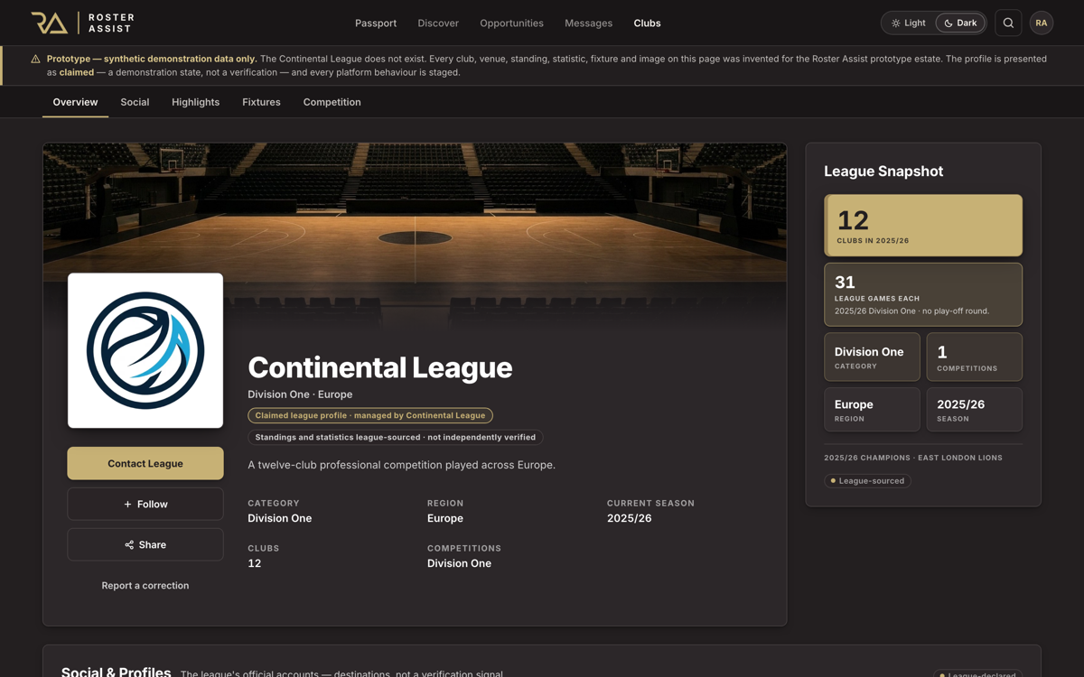Share the league profile
The width and height of the screenshot is (1084, 677).
coord(145,544)
